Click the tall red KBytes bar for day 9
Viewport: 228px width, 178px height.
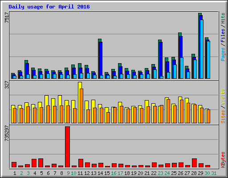coord(67,147)
